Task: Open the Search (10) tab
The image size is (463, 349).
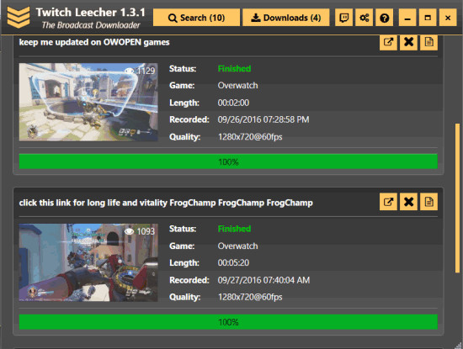Action: 196,18
